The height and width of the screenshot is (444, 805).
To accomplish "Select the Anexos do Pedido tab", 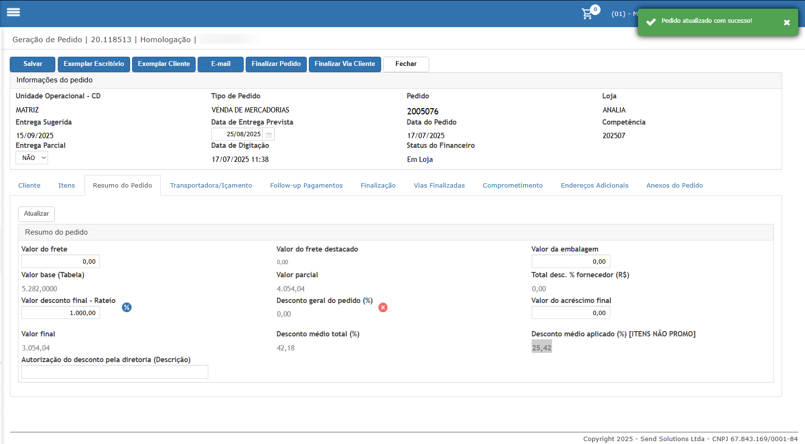I will click(x=674, y=186).
